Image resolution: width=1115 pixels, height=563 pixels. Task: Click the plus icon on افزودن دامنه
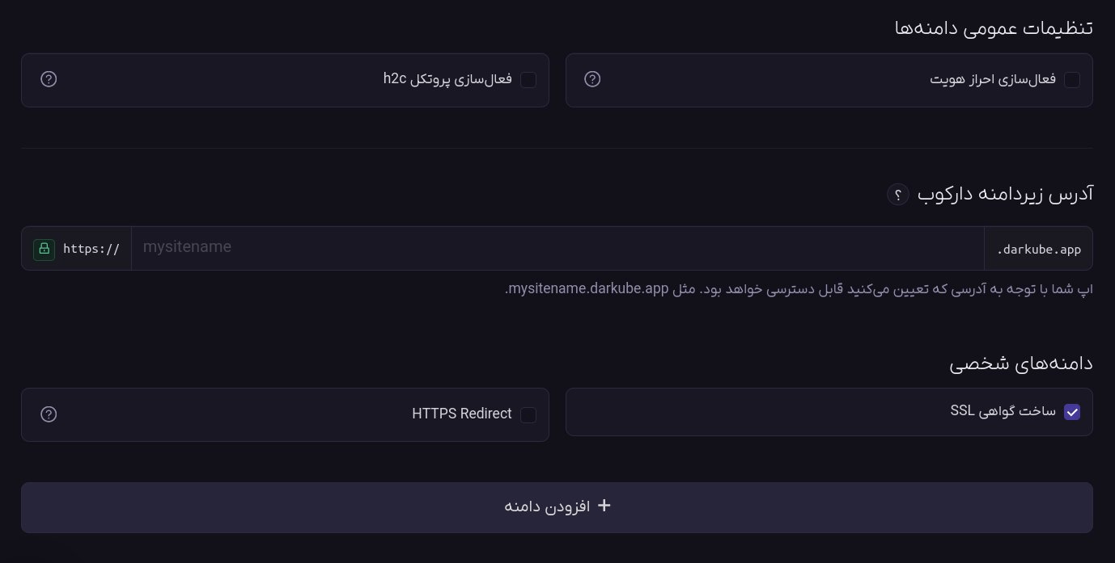604,506
